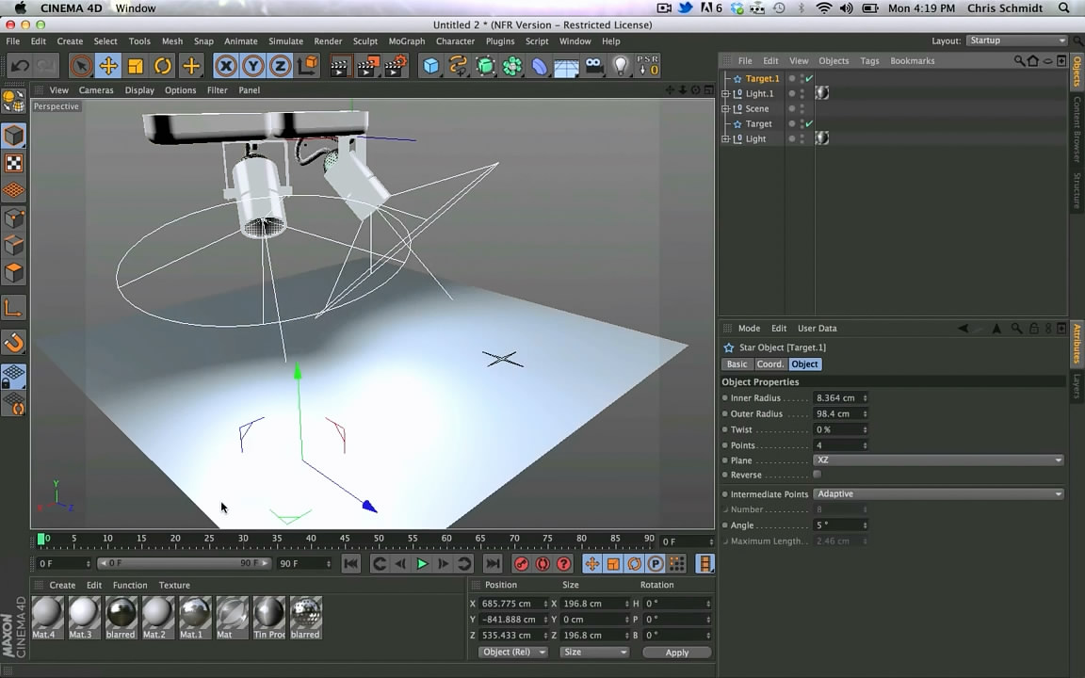
Task: Open the MoGraph menu
Action: pyautogui.click(x=406, y=40)
